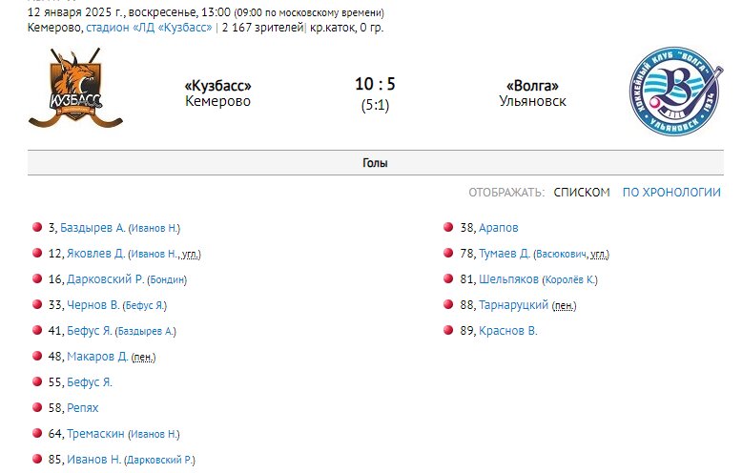
Task: Click the red ball icon beside Баздырев А. goal
Action: point(37,227)
